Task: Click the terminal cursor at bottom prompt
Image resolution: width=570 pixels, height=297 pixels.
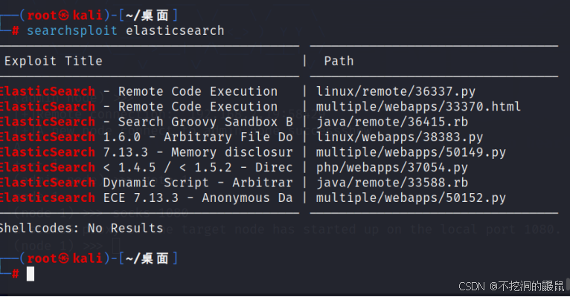Action: point(31,274)
